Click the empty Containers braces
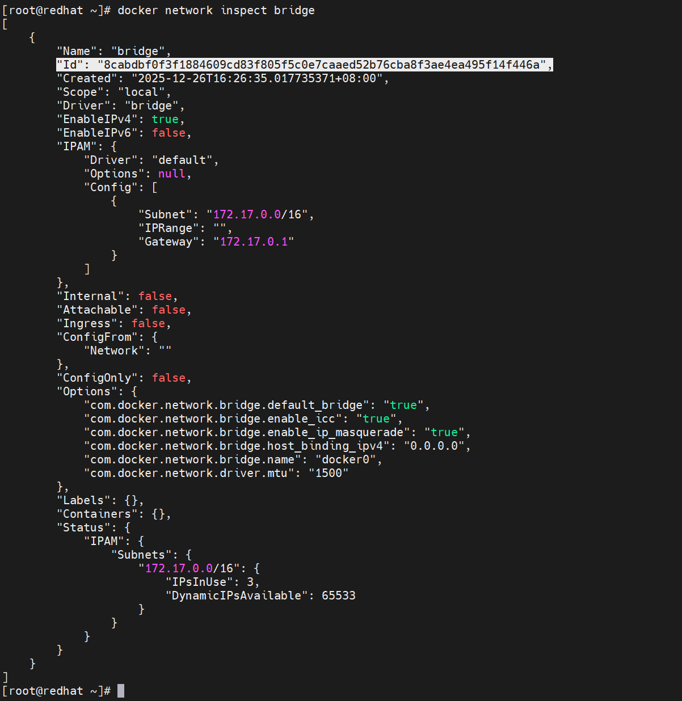Viewport: 682px width, 701px height. tap(158, 514)
